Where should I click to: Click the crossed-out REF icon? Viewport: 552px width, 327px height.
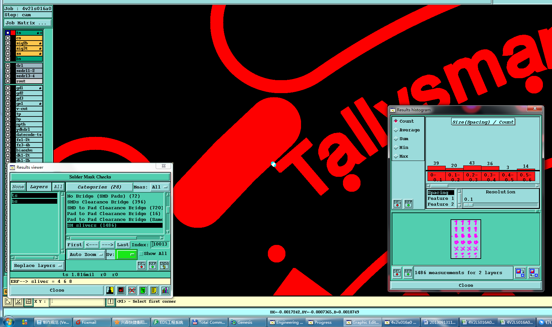[132, 290]
